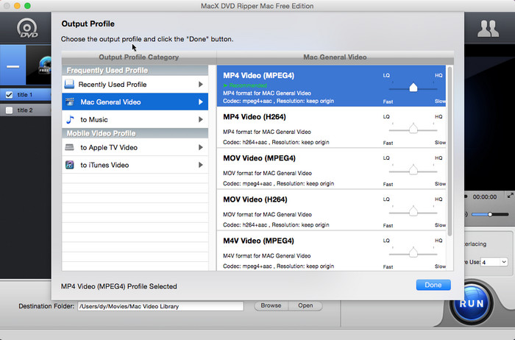The width and height of the screenshot is (515, 340).
Task: Expand the to Music arrow
Action: [200, 119]
